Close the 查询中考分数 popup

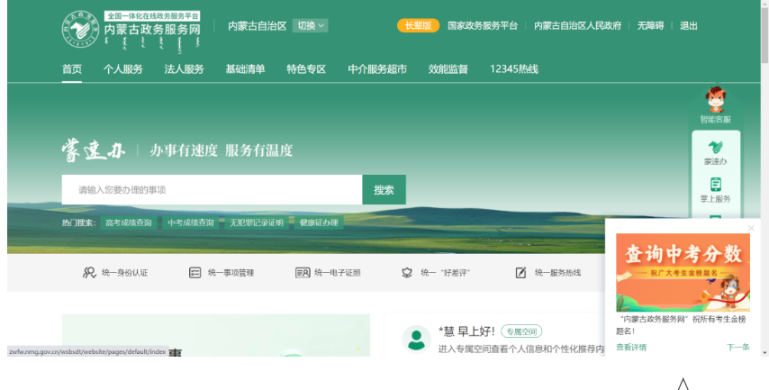coord(751,228)
